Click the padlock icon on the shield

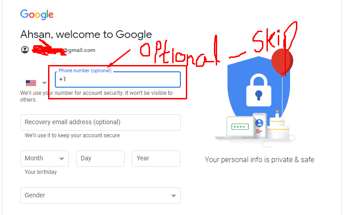point(259,90)
